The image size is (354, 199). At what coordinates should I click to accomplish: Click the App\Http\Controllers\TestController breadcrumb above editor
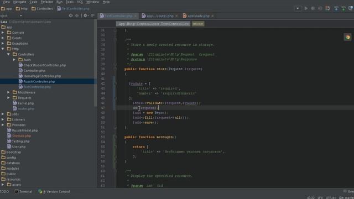(x=153, y=24)
